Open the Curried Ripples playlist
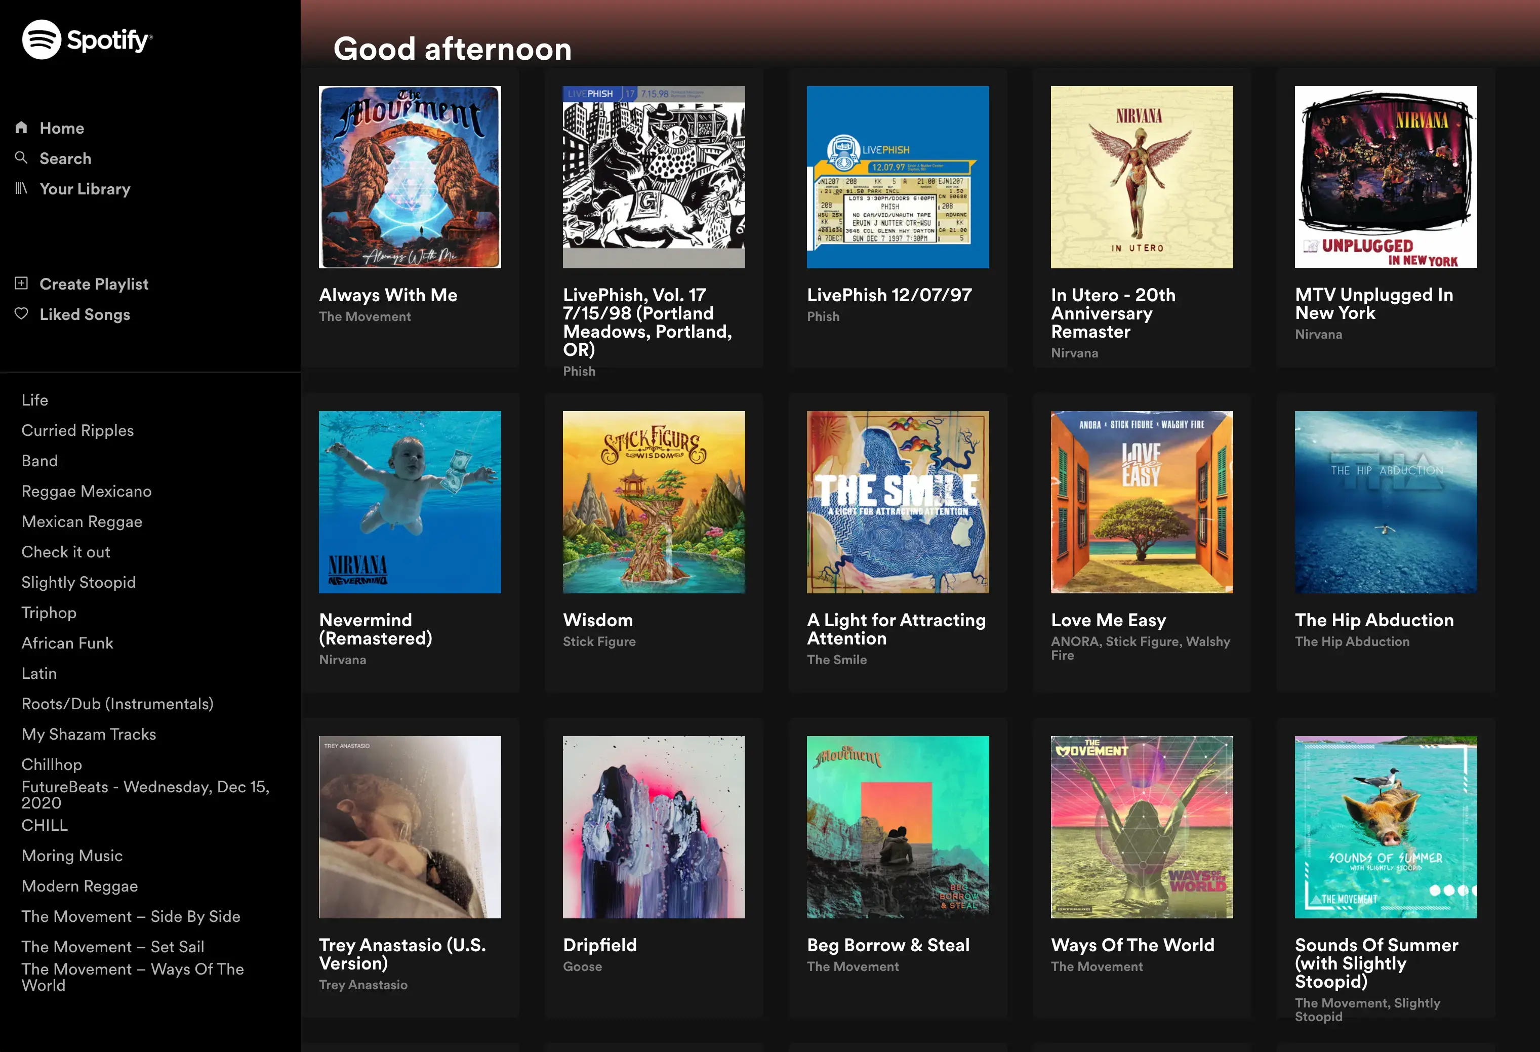Viewport: 1540px width, 1052px height. point(78,429)
